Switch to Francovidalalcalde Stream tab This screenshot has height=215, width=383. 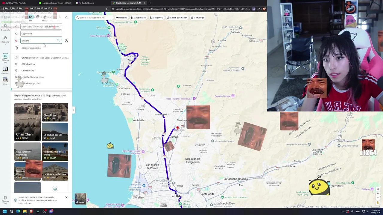55,3
